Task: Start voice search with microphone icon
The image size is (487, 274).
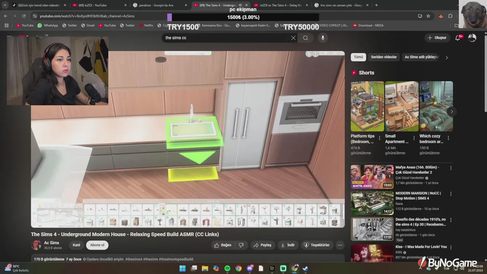Action: click(x=323, y=38)
